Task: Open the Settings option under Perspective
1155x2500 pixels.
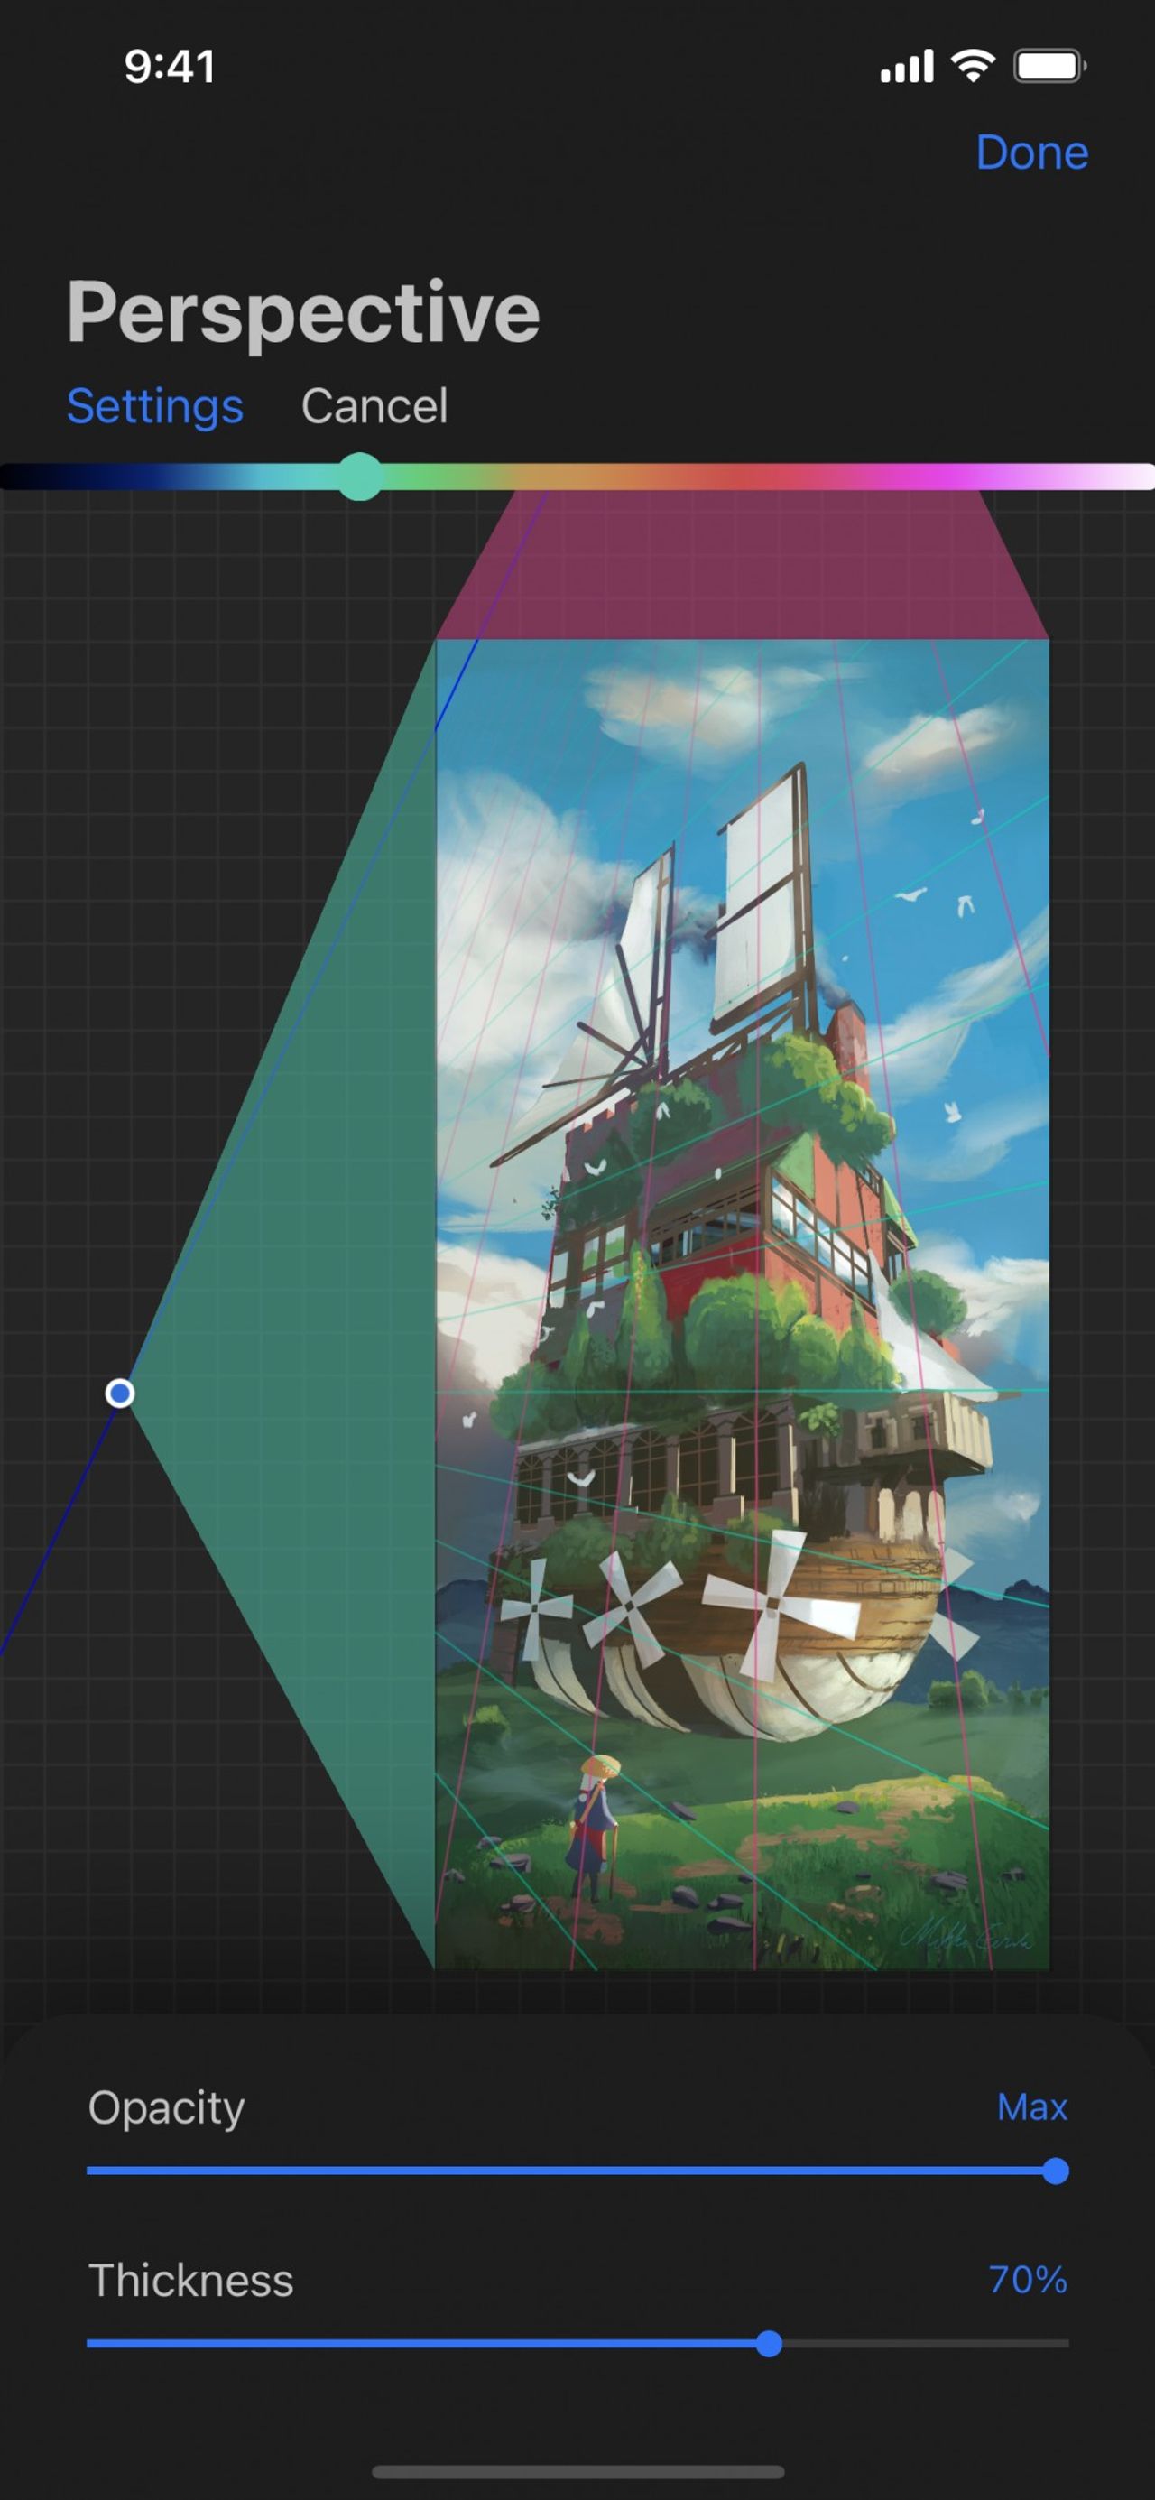Action: coord(154,405)
